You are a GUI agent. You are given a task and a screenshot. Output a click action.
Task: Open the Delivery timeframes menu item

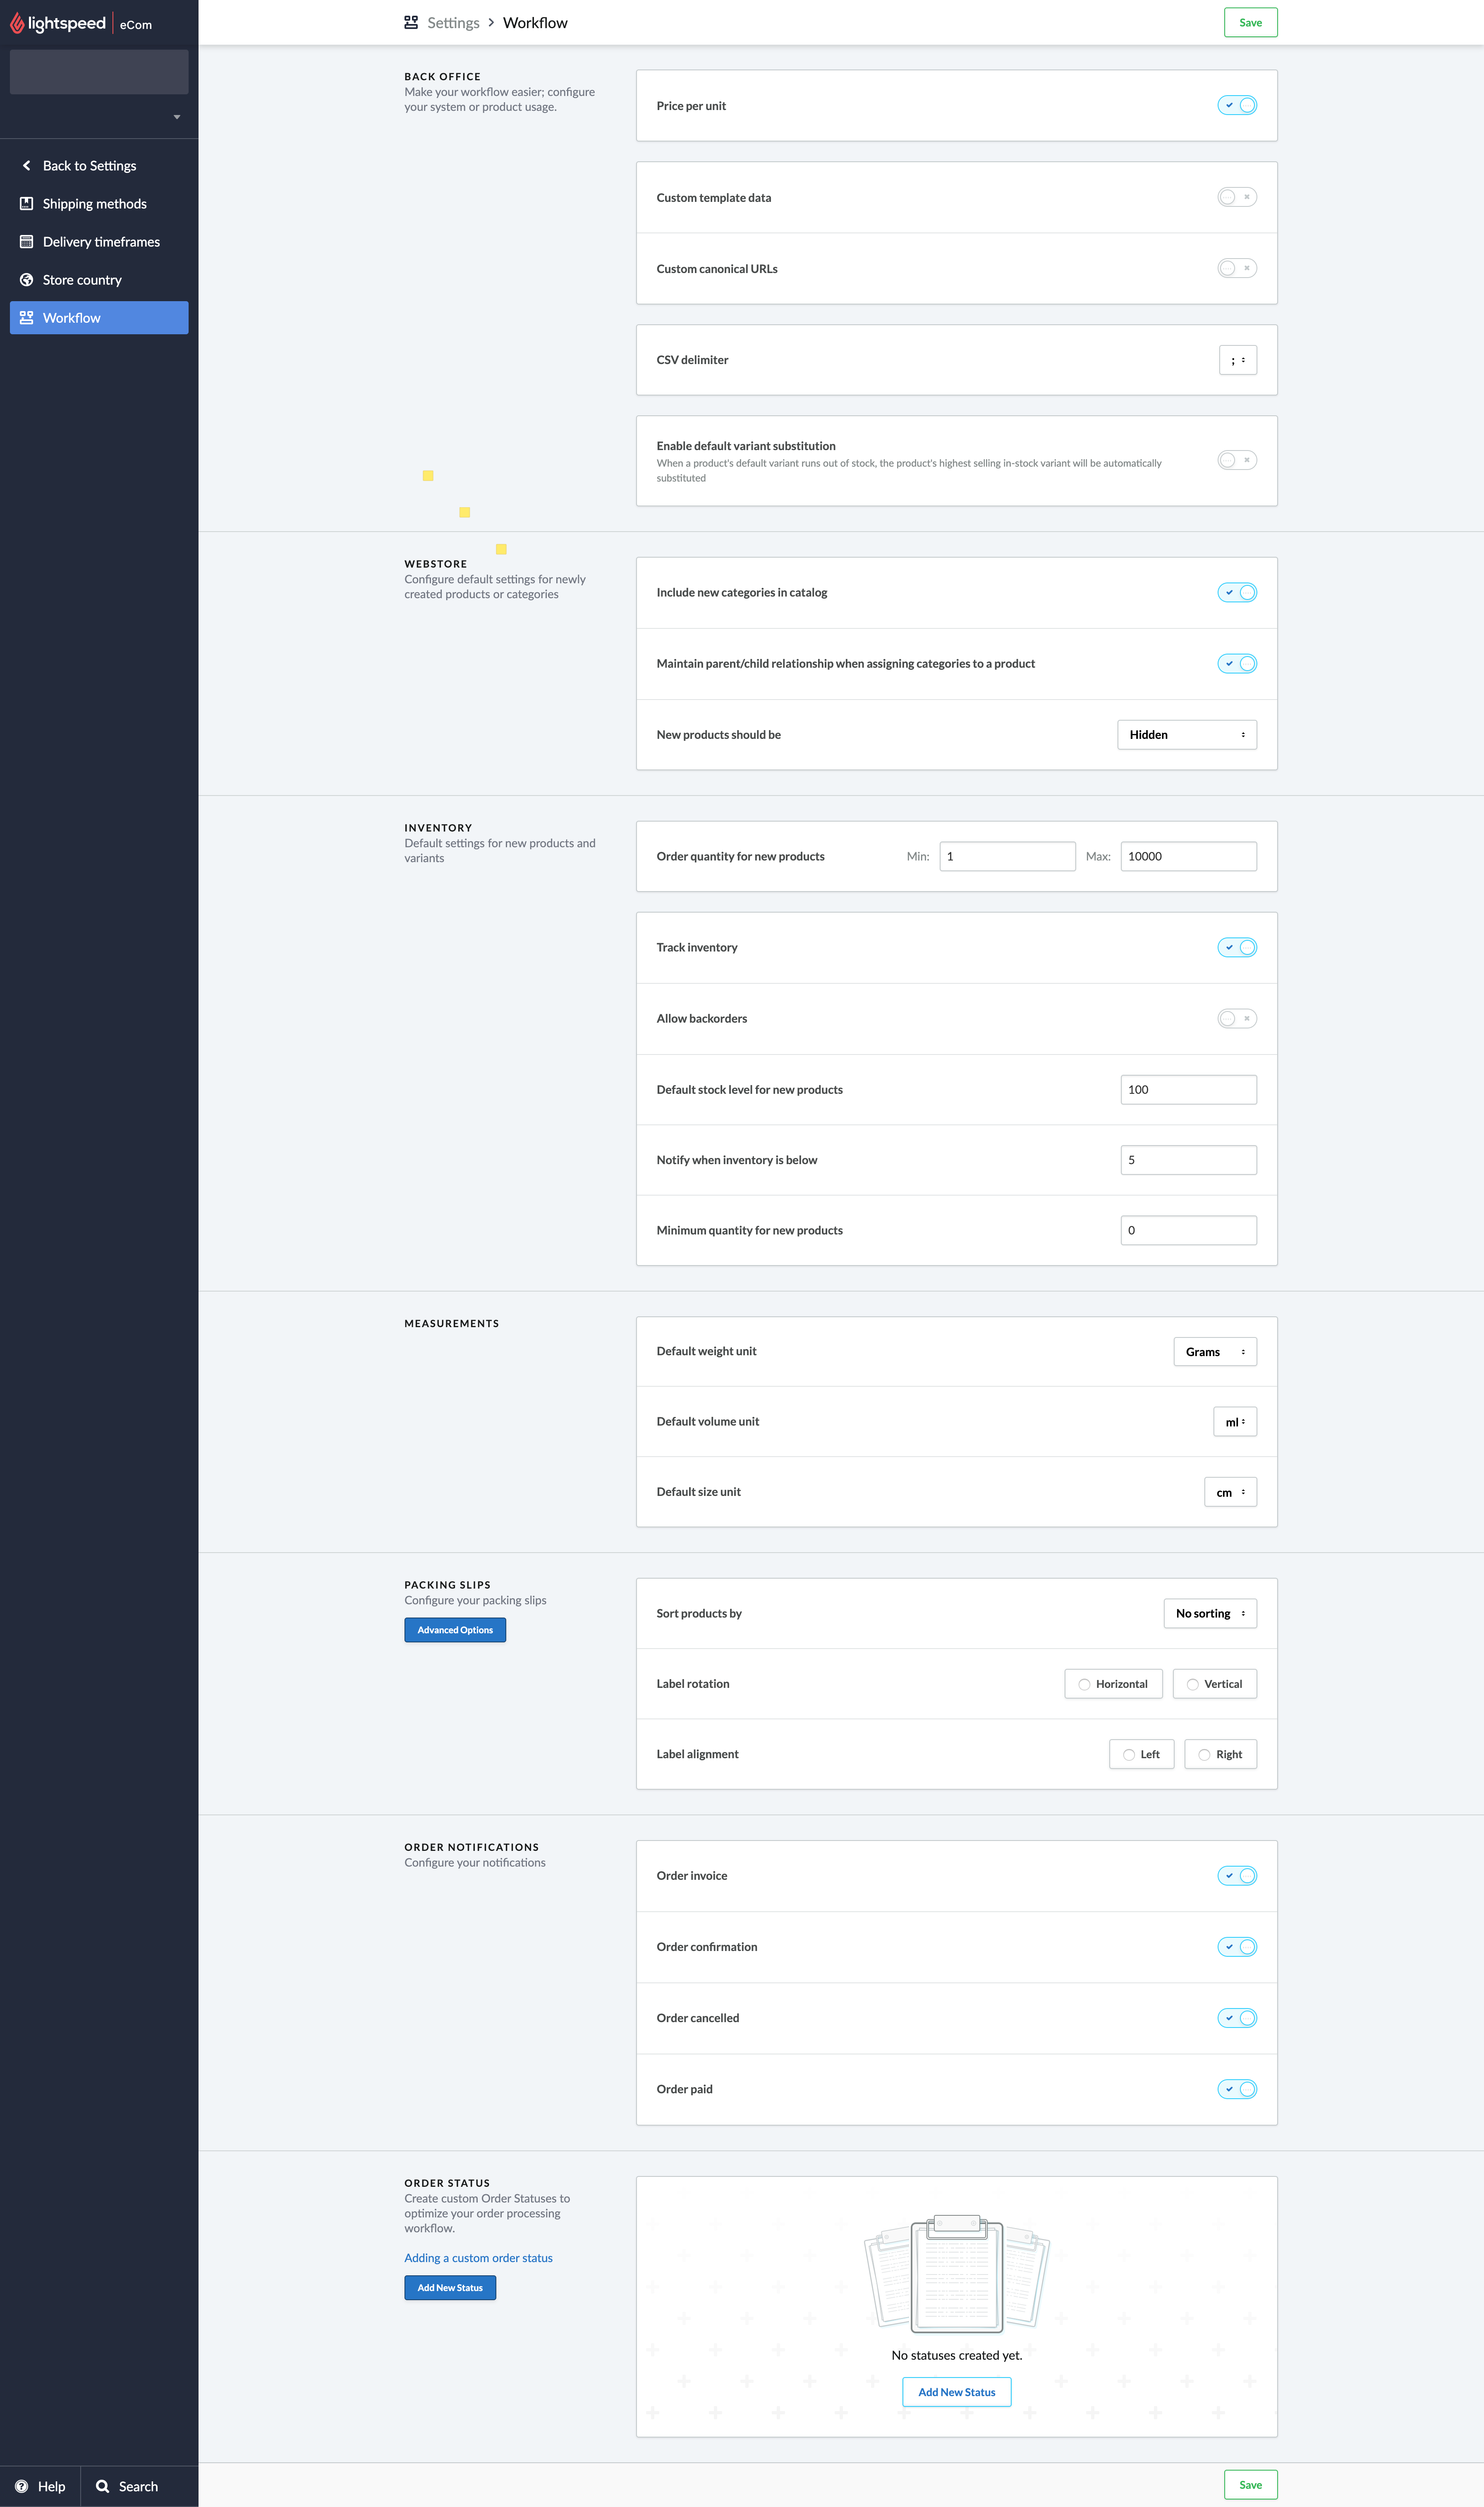(x=99, y=241)
